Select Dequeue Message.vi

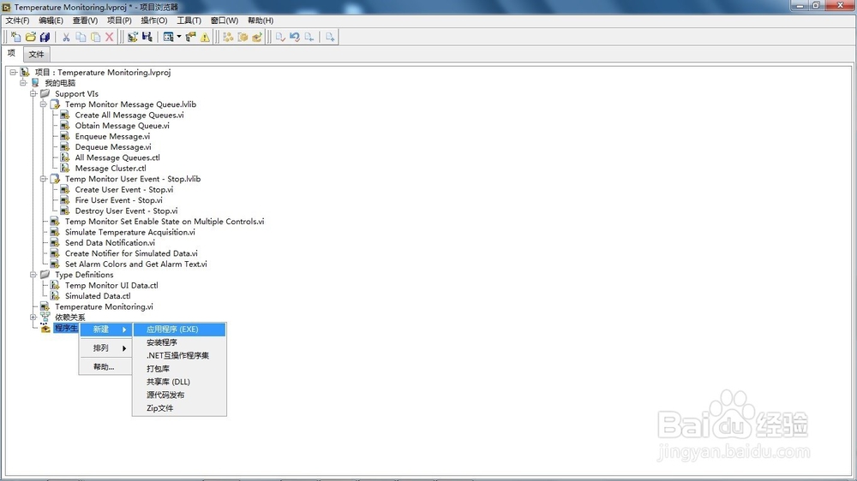pyautogui.click(x=113, y=147)
